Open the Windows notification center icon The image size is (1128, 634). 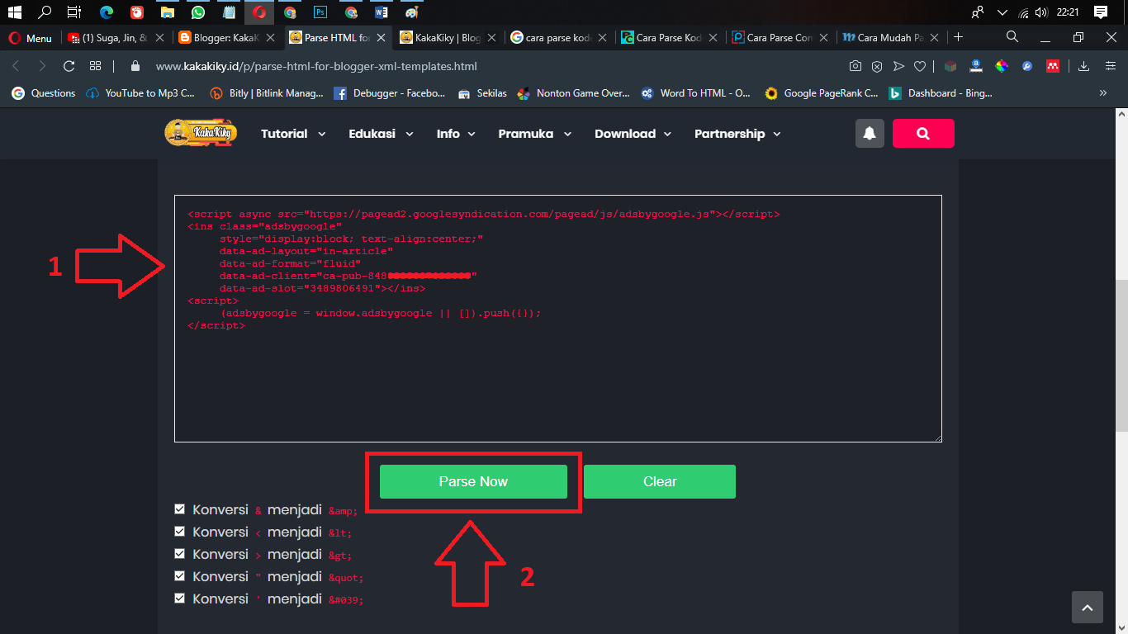coord(1100,12)
